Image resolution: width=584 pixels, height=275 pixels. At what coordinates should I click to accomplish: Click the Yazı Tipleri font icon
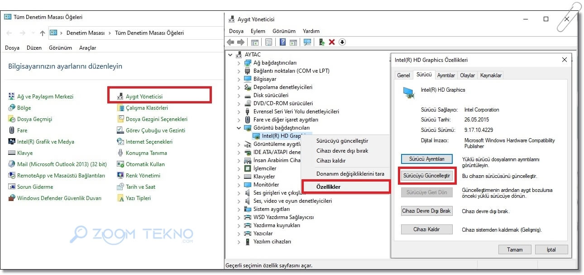(x=120, y=198)
